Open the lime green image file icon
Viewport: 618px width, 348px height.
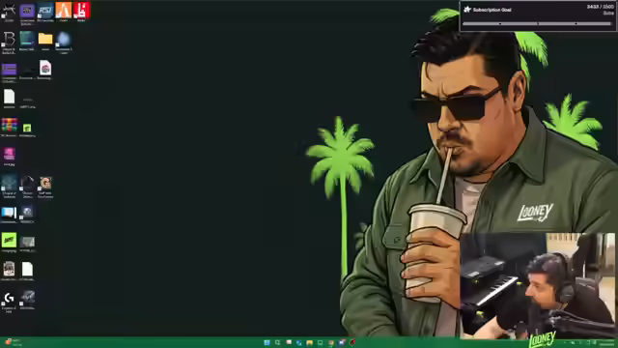tap(9, 241)
